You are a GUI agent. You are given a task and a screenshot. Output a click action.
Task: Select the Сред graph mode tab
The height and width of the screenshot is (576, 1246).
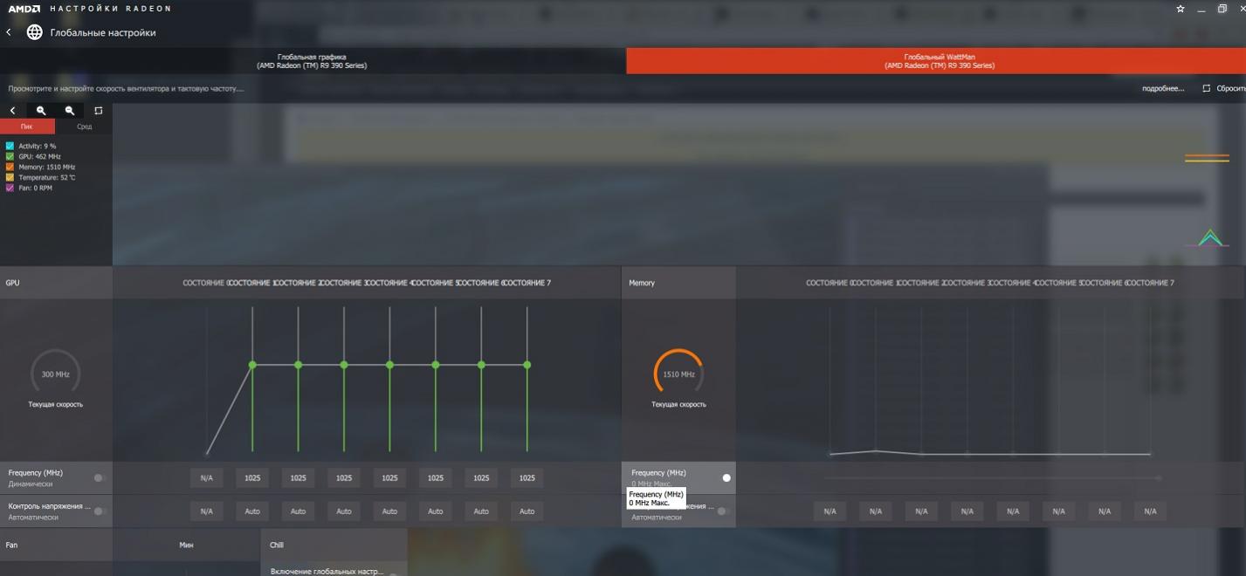click(x=84, y=127)
